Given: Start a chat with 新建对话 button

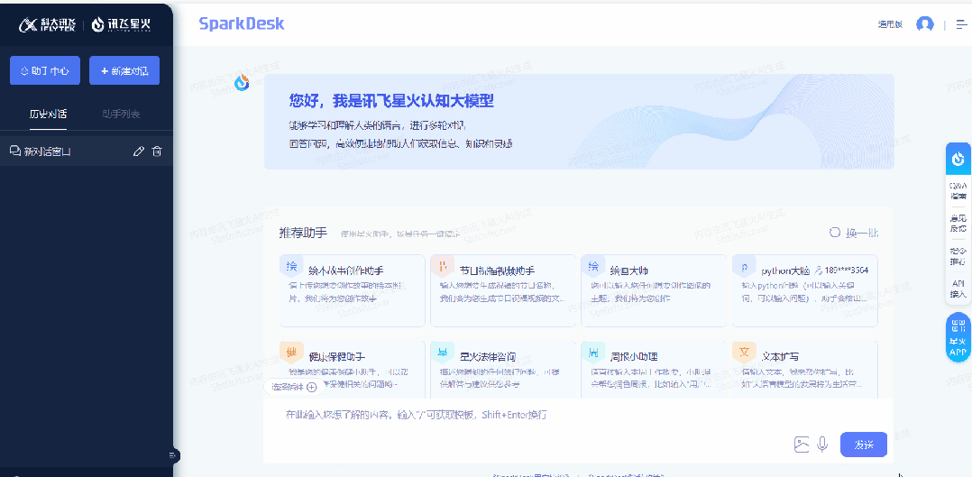Looking at the screenshot, I should pyautogui.click(x=124, y=70).
